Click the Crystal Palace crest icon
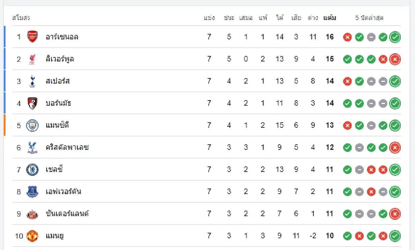Screen dimensions: 415x250 (33, 147)
